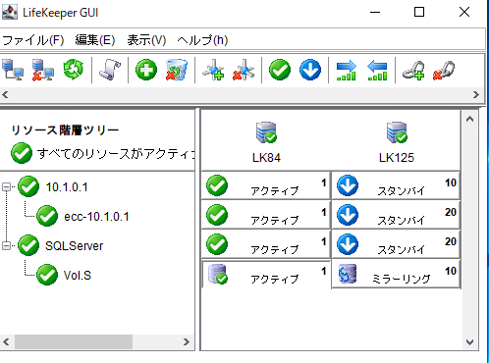This screenshot has height=363, width=489.
Task: Click the Delete communication path icon
Action: coord(244,70)
